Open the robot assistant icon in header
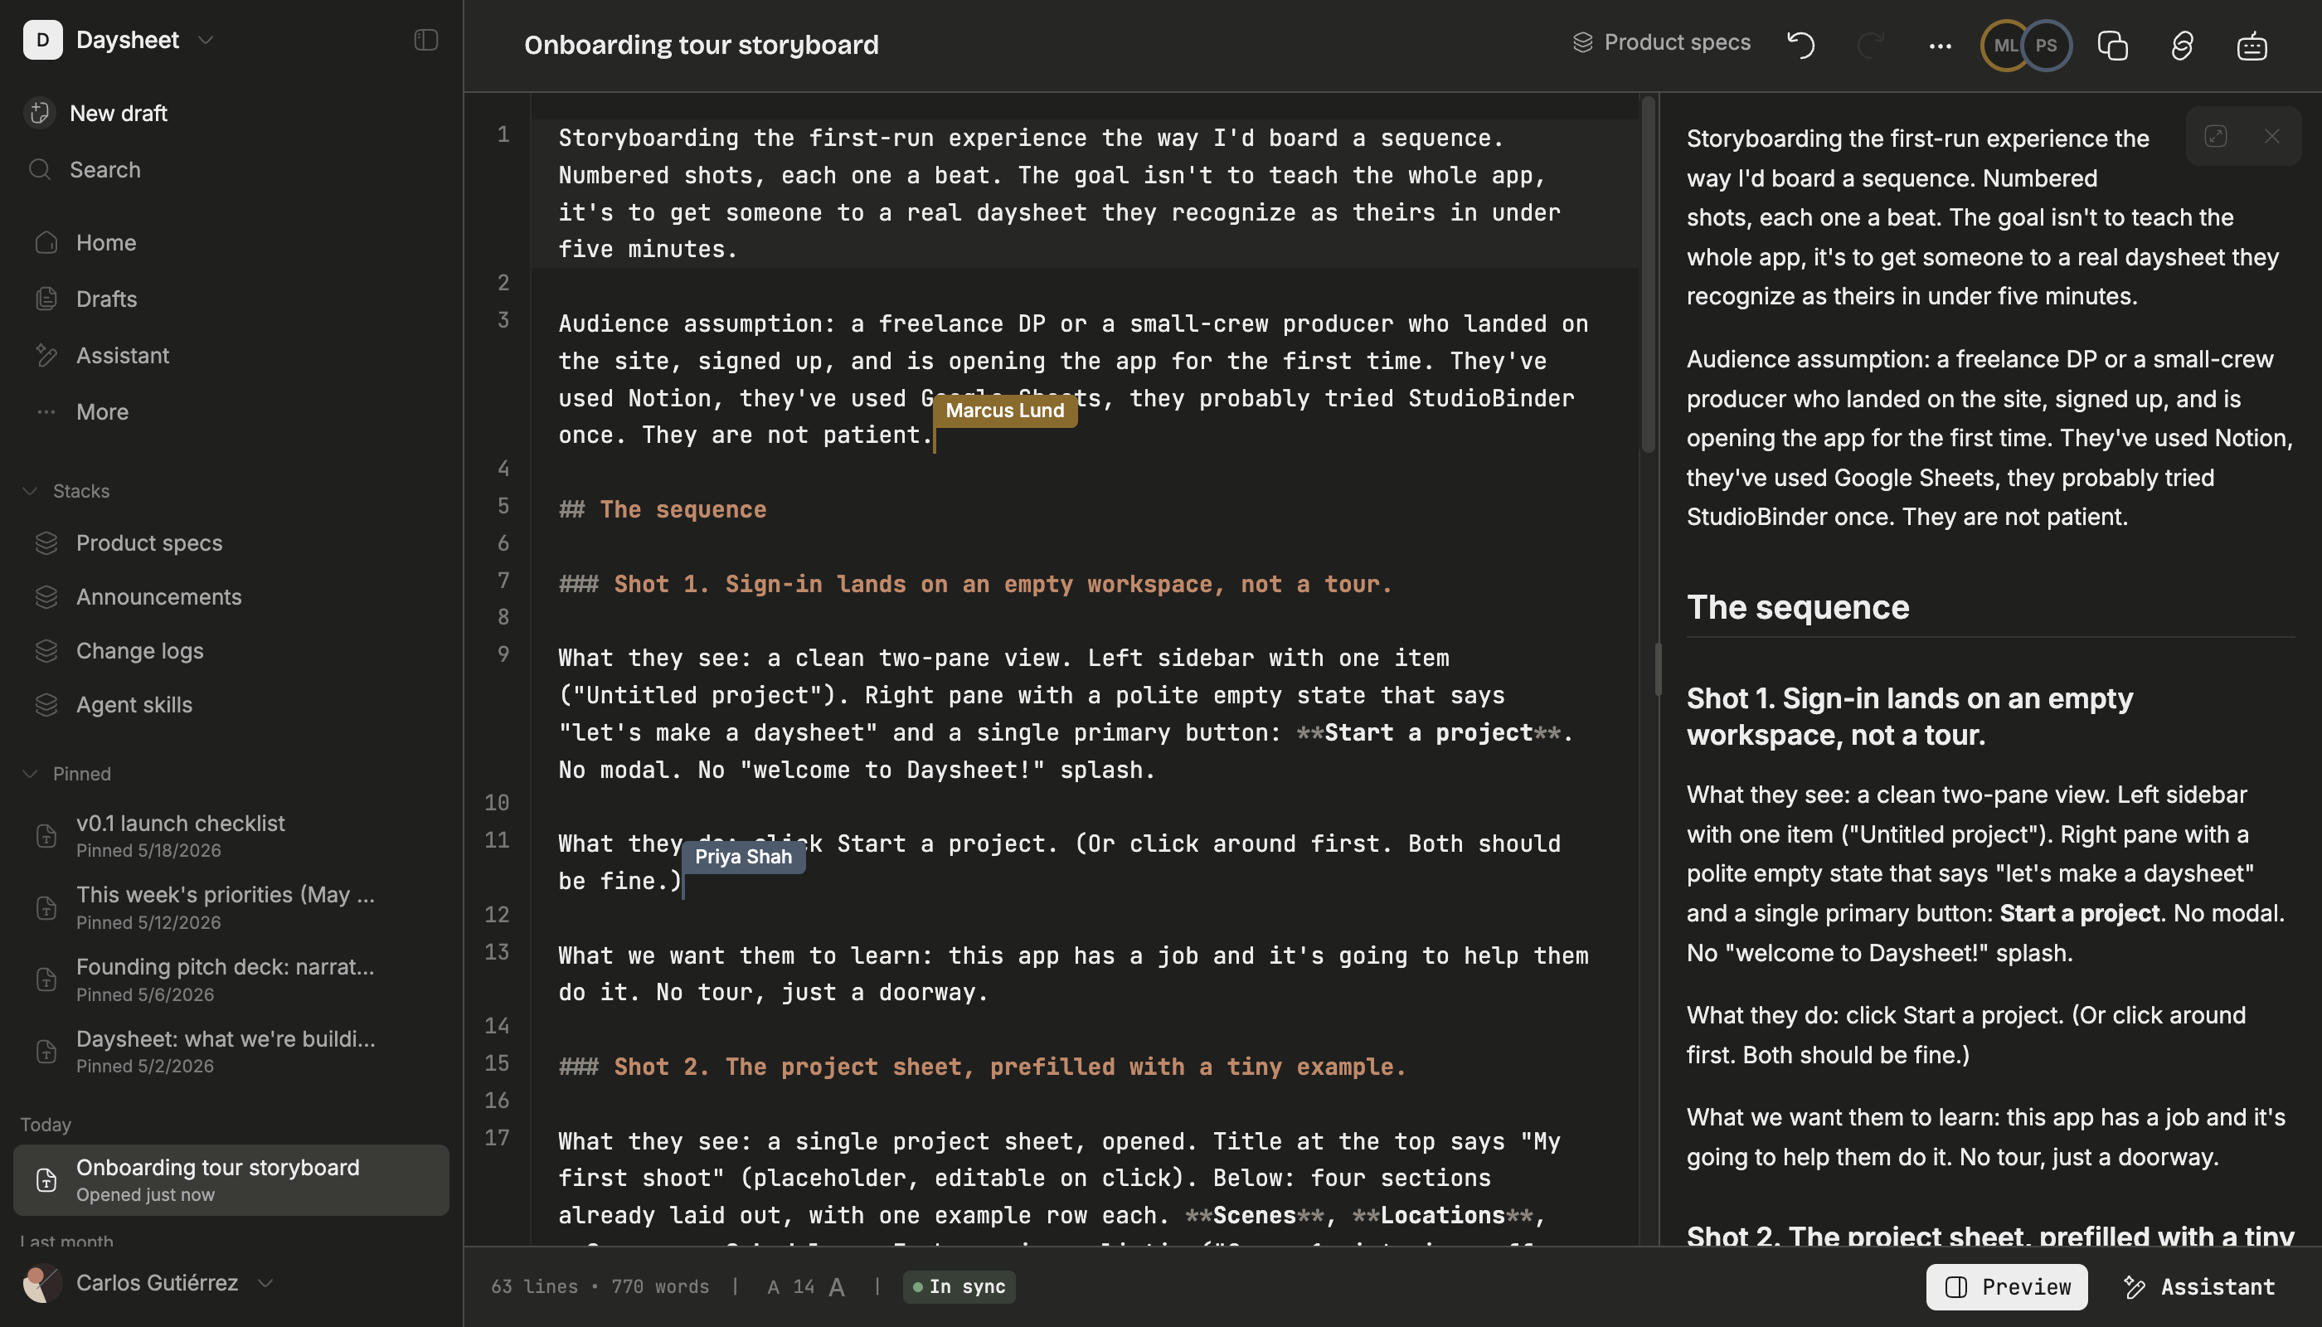Image resolution: width=2322 pixels, height=1327 pixels. coord(2252,46)
